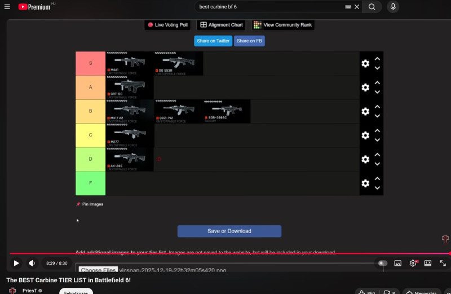
Task: Click the green F tier label
Action: coord(91,183)
